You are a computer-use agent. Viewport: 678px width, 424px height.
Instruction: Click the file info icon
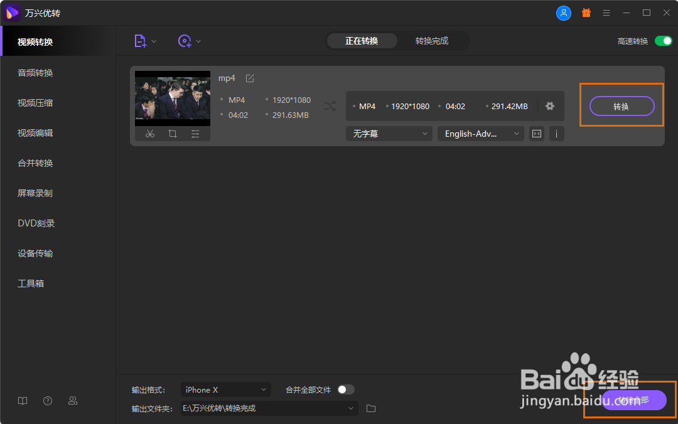tap(556, 134)
